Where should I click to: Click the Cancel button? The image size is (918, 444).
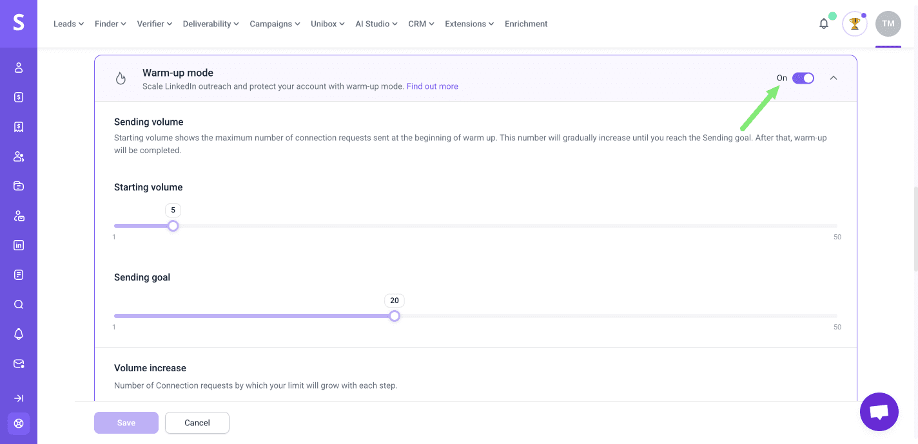pyautogui.click(x=197, y=423)
